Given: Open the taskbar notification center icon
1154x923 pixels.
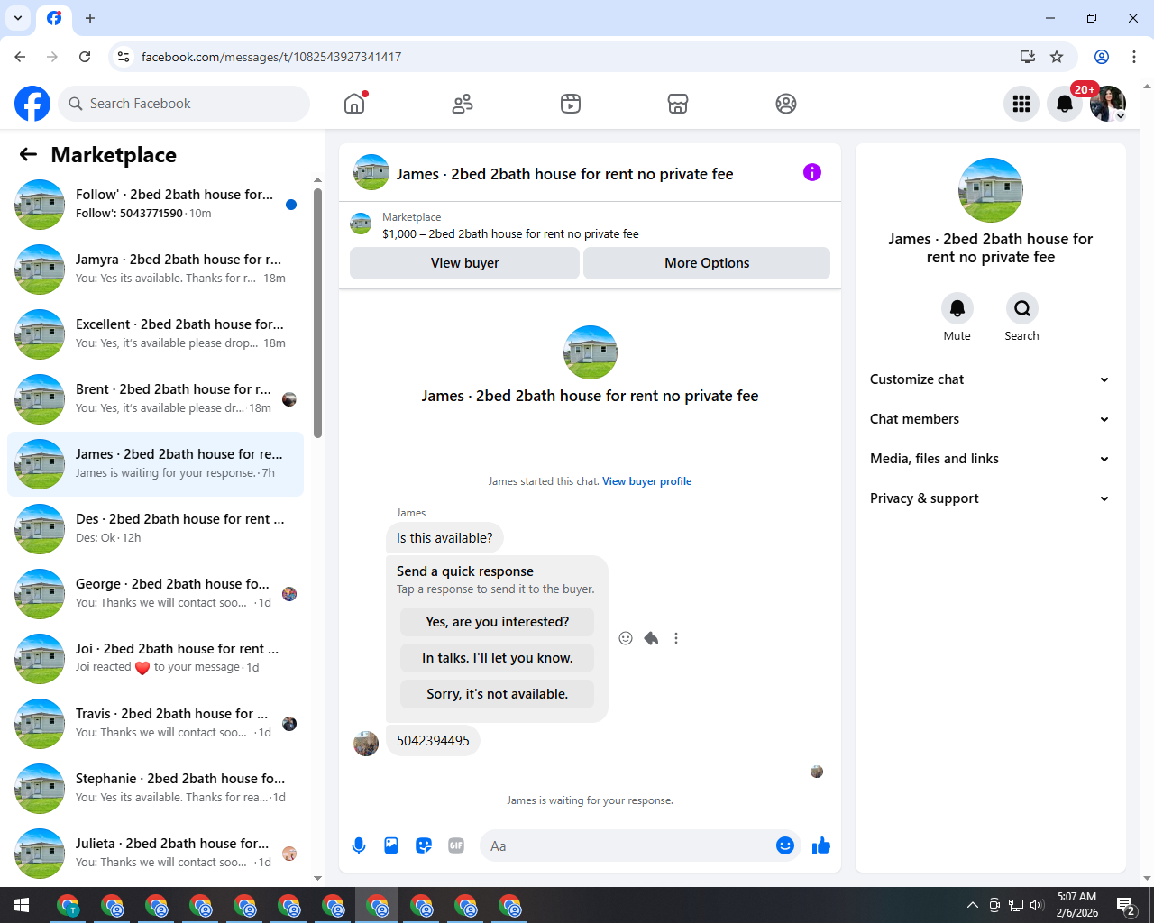Looking at the screenshot, I should click(x=1125, y=905).
